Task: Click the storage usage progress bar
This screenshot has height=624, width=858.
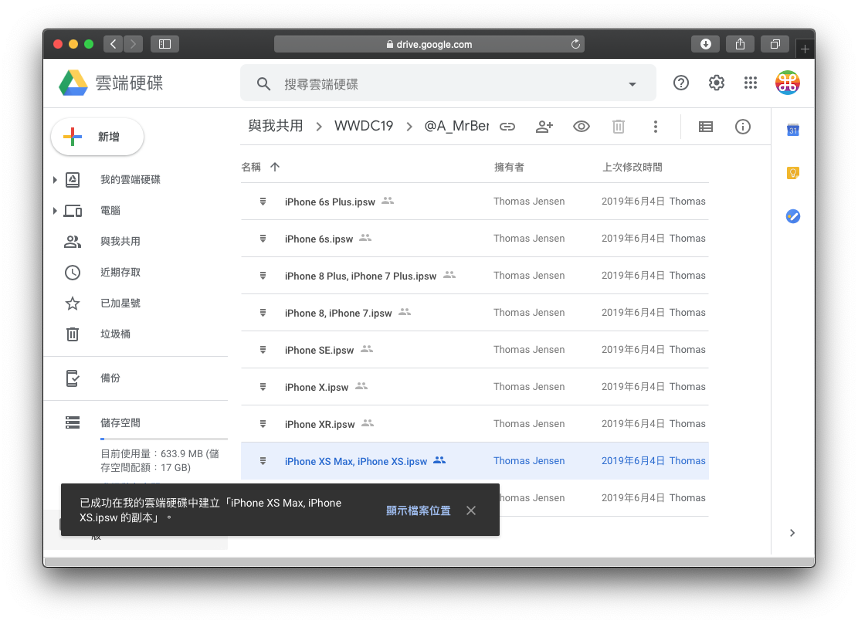Action: pos(164,439)
